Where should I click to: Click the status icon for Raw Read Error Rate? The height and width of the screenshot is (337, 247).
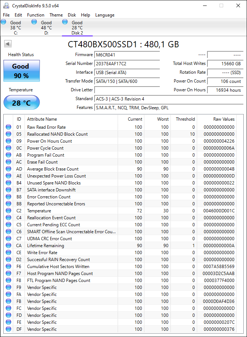pyautogui.click(x=8, y=127)
